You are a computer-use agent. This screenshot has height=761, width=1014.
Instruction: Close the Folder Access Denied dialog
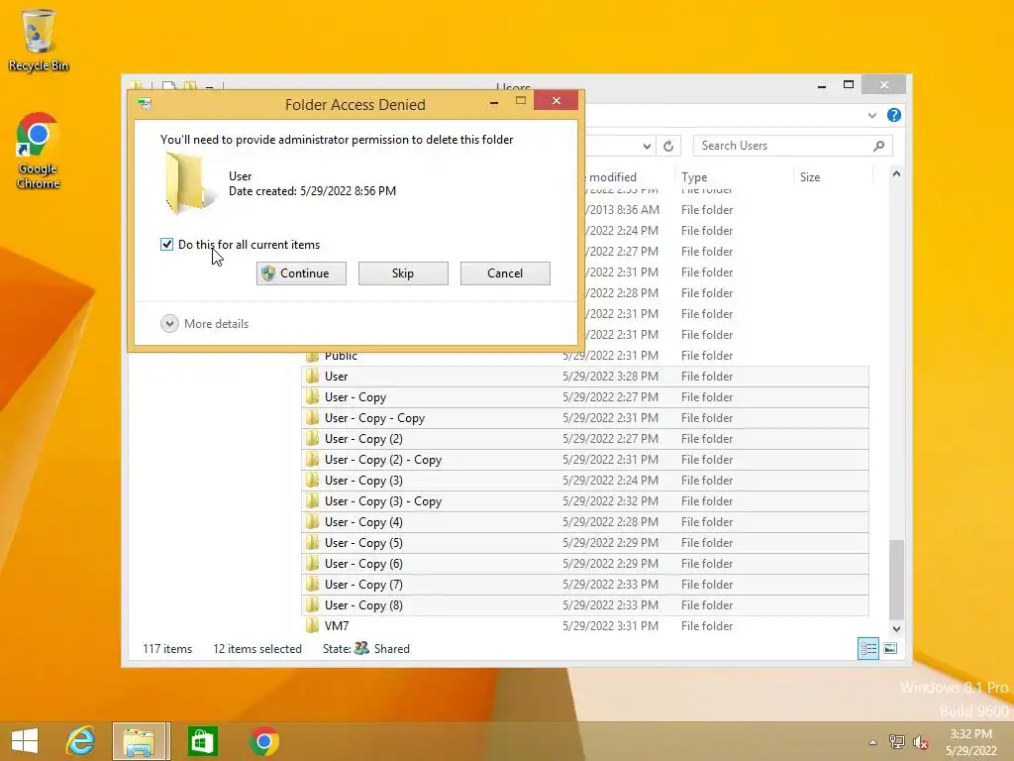[x=557, y=101]
